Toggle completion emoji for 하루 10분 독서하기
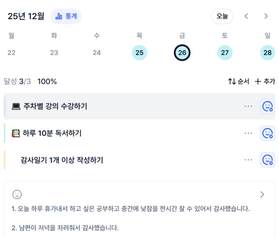This screenshot has width=279, height=238. pos(267,133)
